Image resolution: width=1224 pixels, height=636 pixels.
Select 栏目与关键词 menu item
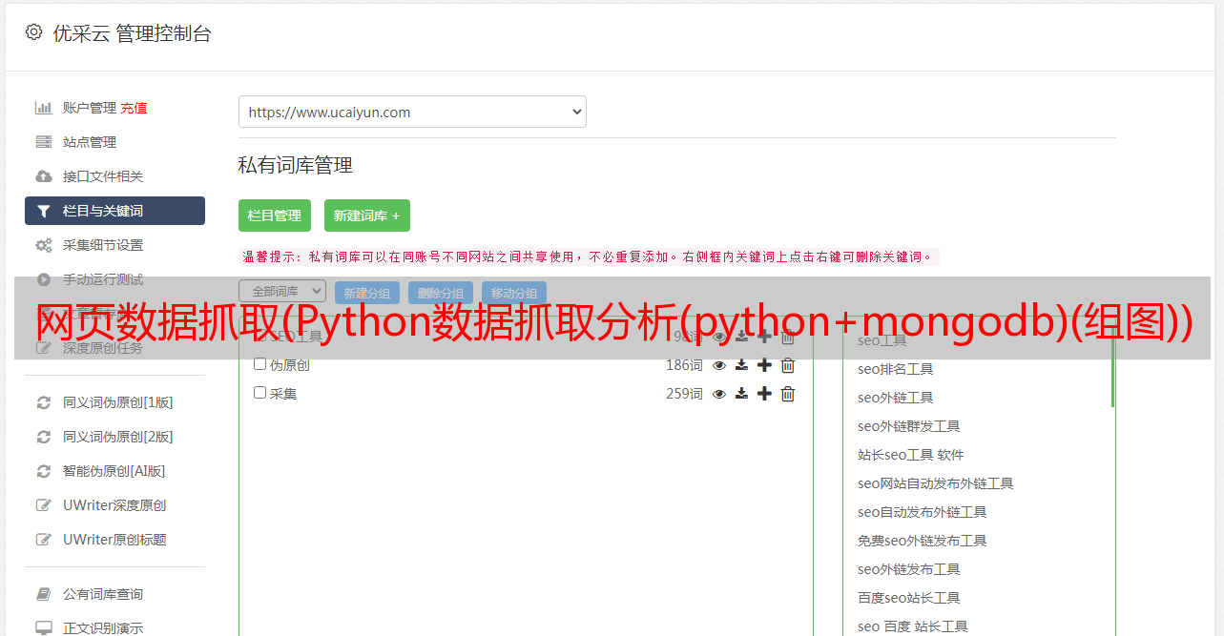click(x=114, y=211)
